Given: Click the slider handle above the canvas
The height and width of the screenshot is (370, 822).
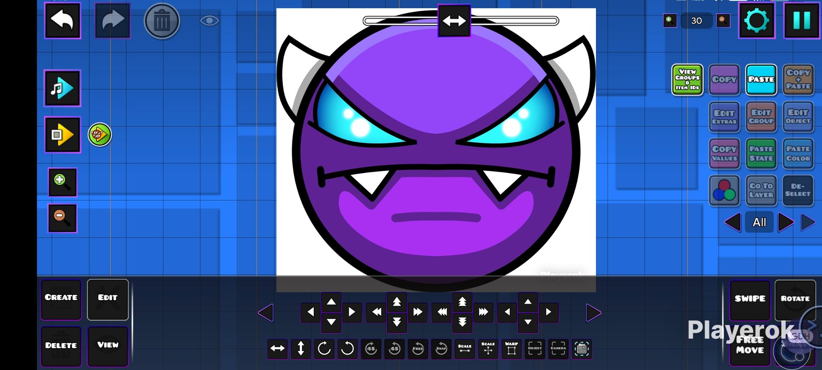Looking at the screenshot, I should (x=454, y=21).
